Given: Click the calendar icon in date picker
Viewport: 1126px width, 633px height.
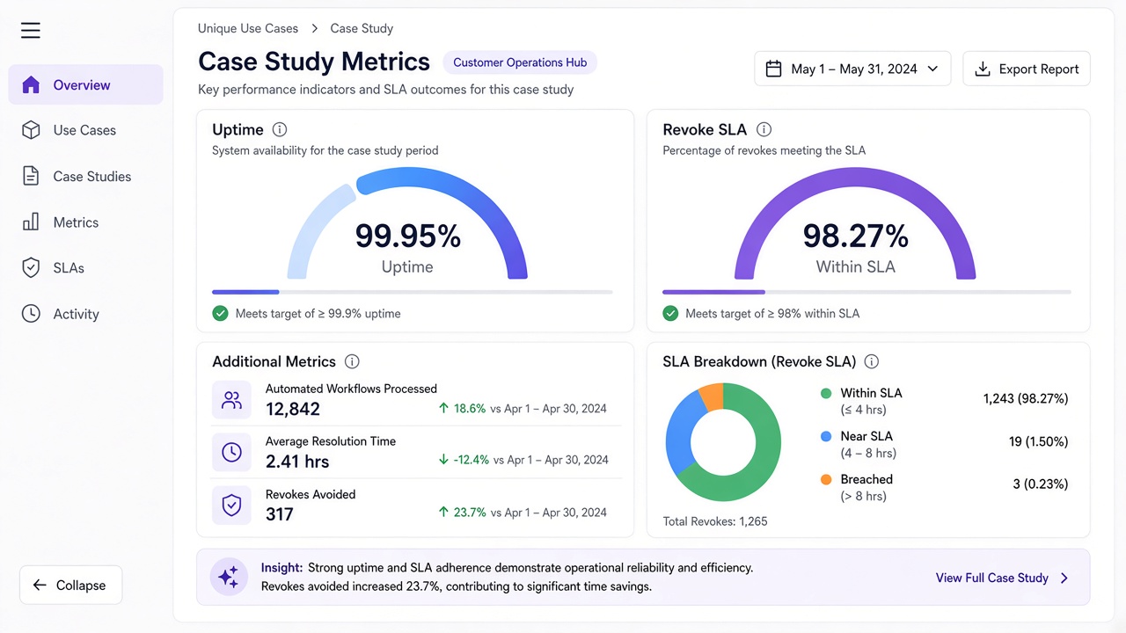Looking at the screenshot, I should click(x=773, y=69).
